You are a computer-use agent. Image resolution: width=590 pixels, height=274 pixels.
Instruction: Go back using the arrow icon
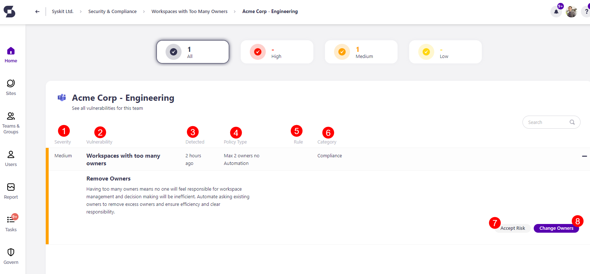(x=37, y=12)
